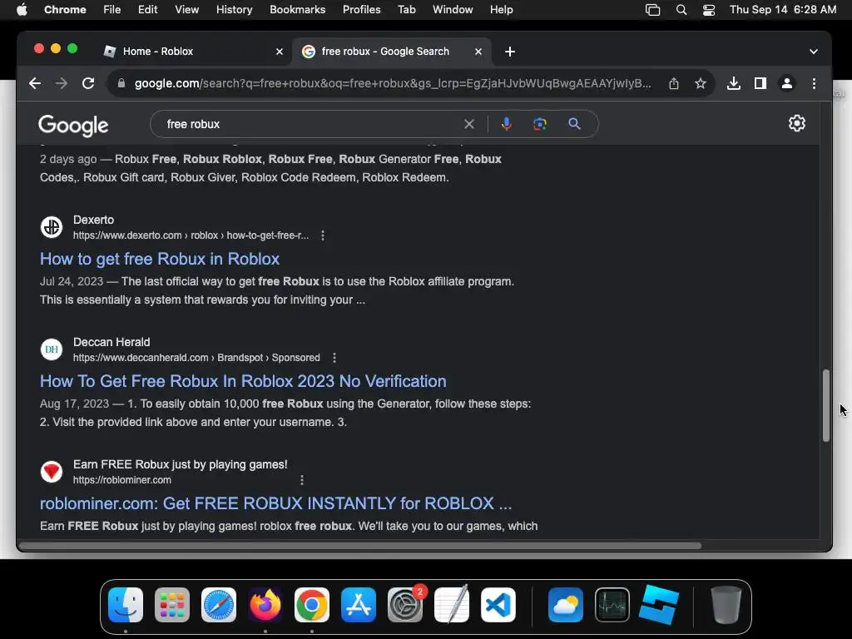Screen dimensions: 852x639
Task: Open Control Center in menu bar
Action: click(709, 10)
